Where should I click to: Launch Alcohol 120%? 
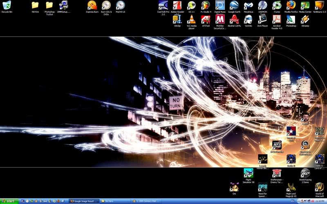click(x=234, y=21)
